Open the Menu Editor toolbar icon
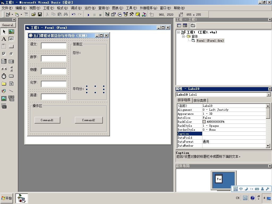 (x=26, y=14)
